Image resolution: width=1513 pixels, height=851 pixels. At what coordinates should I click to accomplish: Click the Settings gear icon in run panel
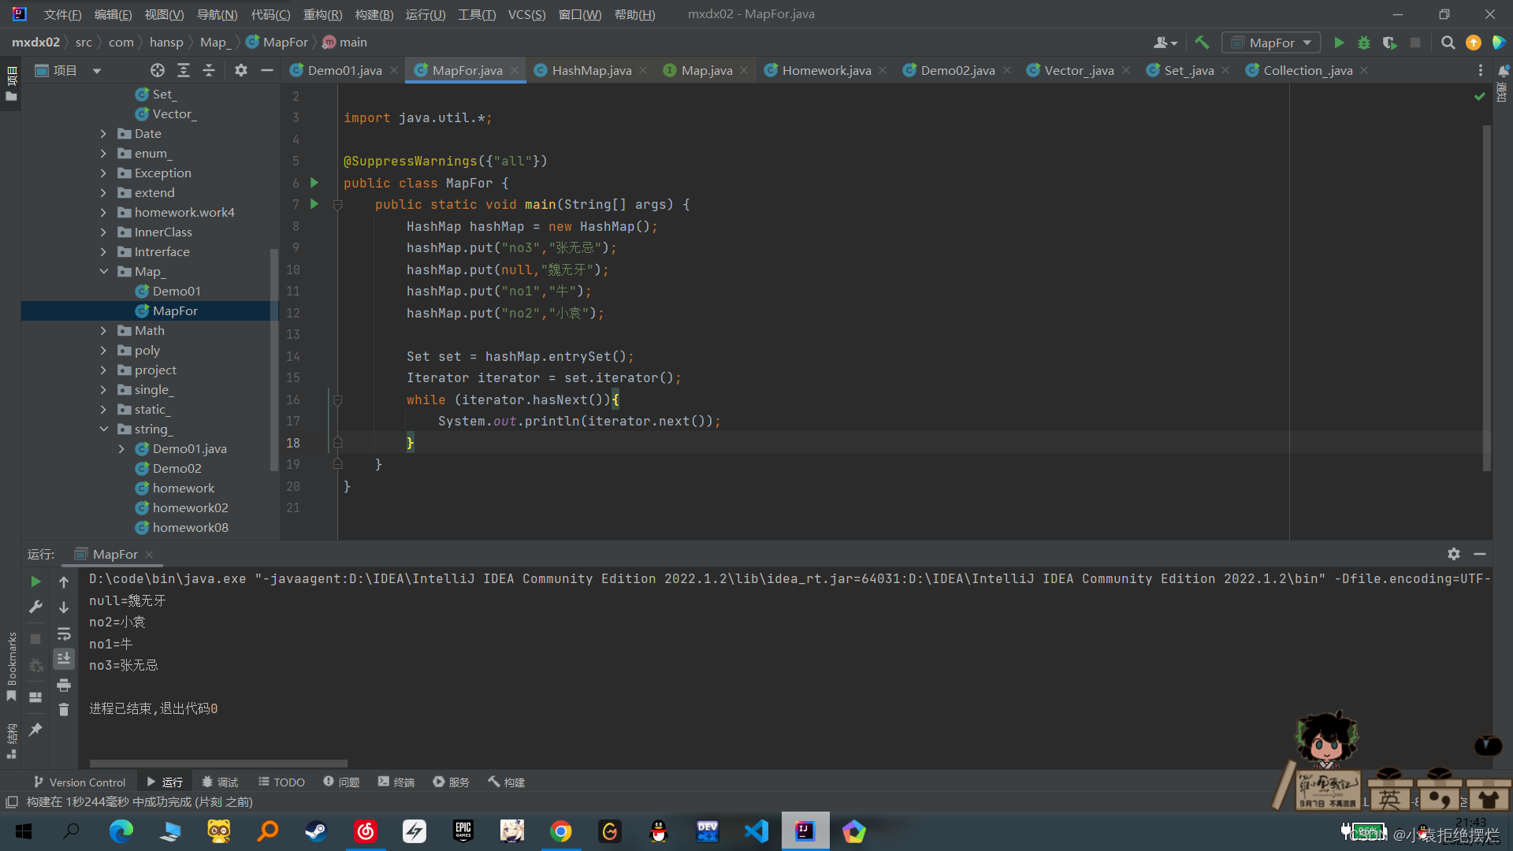tap(1453, 554)
